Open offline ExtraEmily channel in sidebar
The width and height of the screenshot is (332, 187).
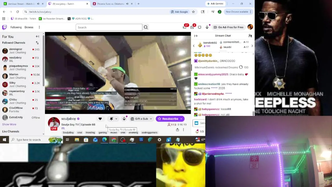(22, 117)
